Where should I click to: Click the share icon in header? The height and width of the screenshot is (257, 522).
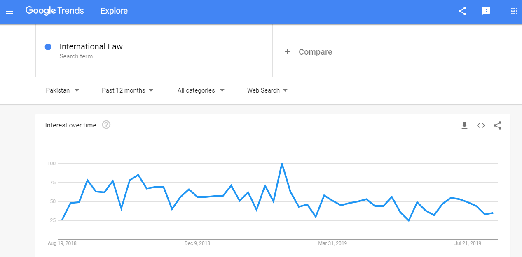tap(462, 11)
